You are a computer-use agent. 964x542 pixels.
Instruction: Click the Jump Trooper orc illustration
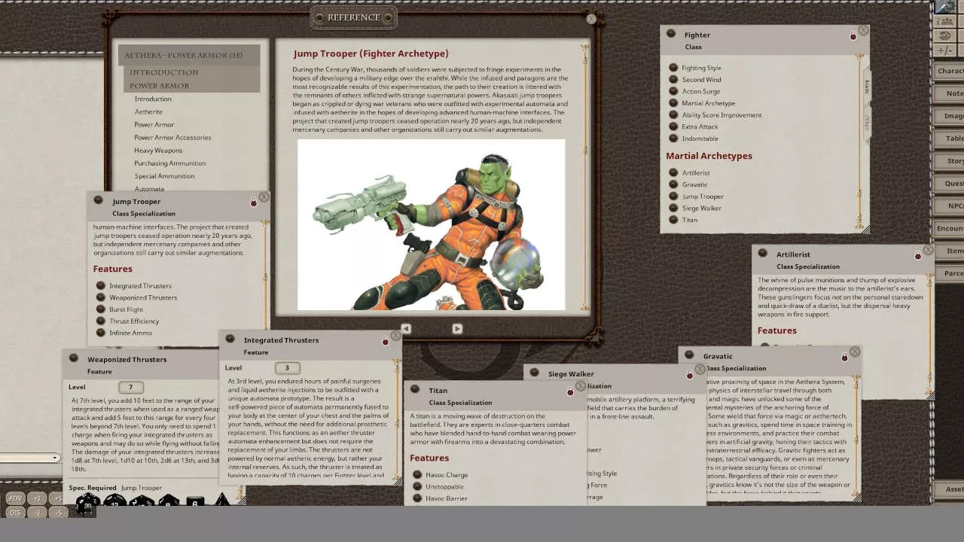pyautogui.click(x=431, y=225)
